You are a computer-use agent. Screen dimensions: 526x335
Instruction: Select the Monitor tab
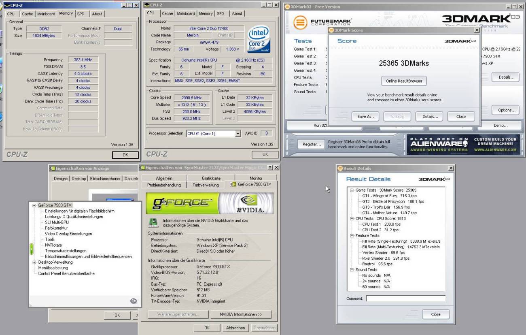click(x=256, y=178)
